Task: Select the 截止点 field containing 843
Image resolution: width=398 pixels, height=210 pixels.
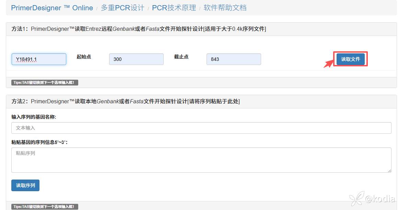Action: [x=234, y=59]
